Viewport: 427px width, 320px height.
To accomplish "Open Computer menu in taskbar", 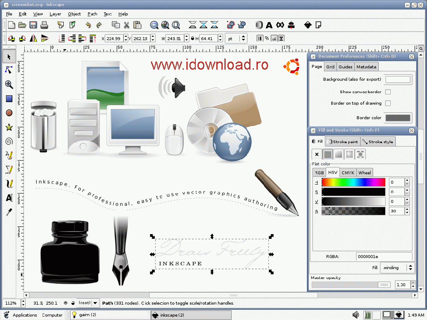I will tap(52, 315).
